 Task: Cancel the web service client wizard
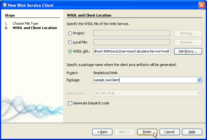tap(170, 132)
